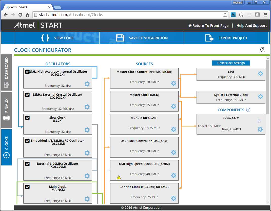This screenshot has width=271, height=211.
Task: Open SysTick External Clock settings gear
Action: [260, 96]
